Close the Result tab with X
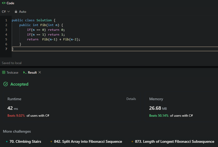This screenshot has width=218, height=147. [x=40, y=72]
